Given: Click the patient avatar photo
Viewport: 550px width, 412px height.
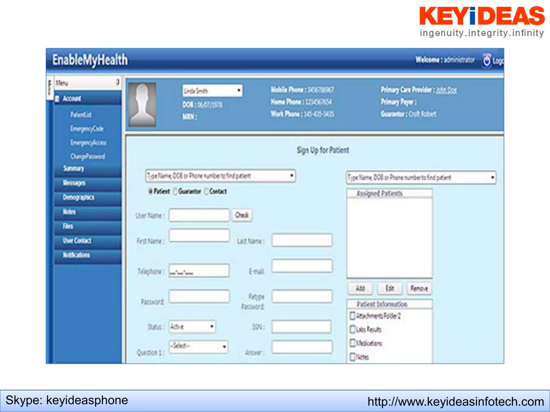Looking at the screenshot, I should (x=142, y=104).
